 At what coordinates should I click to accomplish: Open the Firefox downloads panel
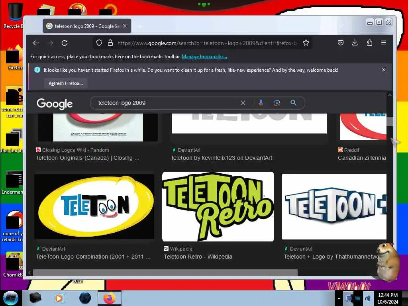tap(355, 43)
